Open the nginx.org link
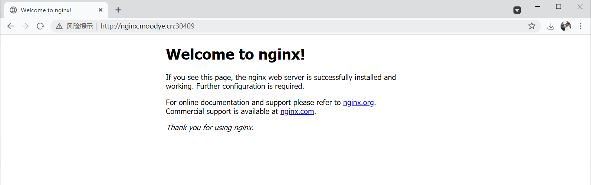The height and width of the screenshot is (185, 591). pyautogui.click(x=358, y=102)
